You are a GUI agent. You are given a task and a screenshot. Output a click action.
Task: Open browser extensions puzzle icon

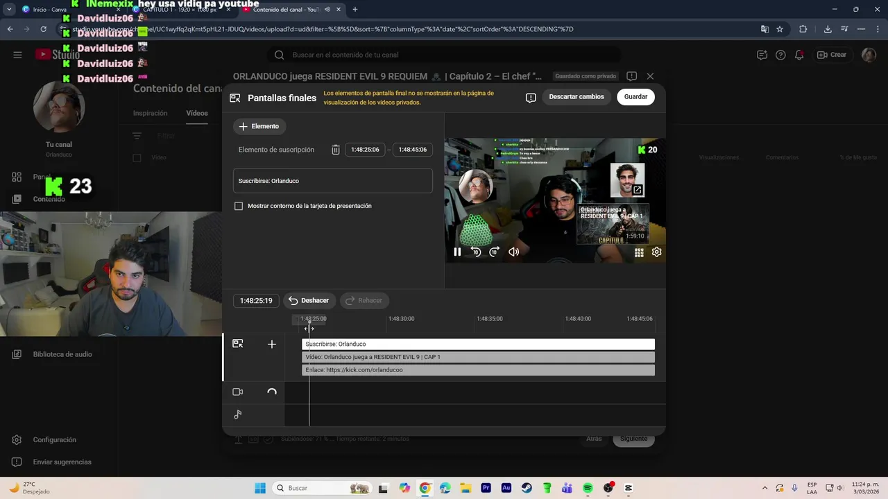(803, 29)
